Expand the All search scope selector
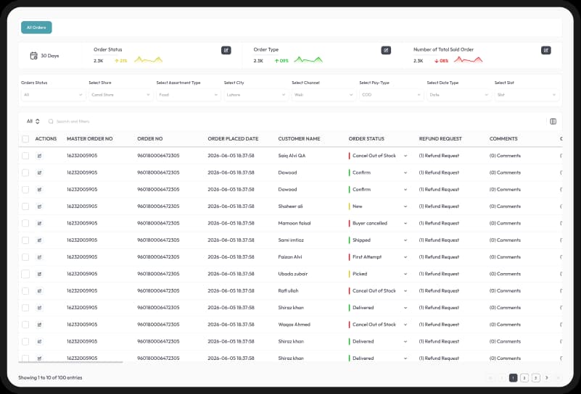The height and width of the screenshot is (394, 581). tap(33, 122)
